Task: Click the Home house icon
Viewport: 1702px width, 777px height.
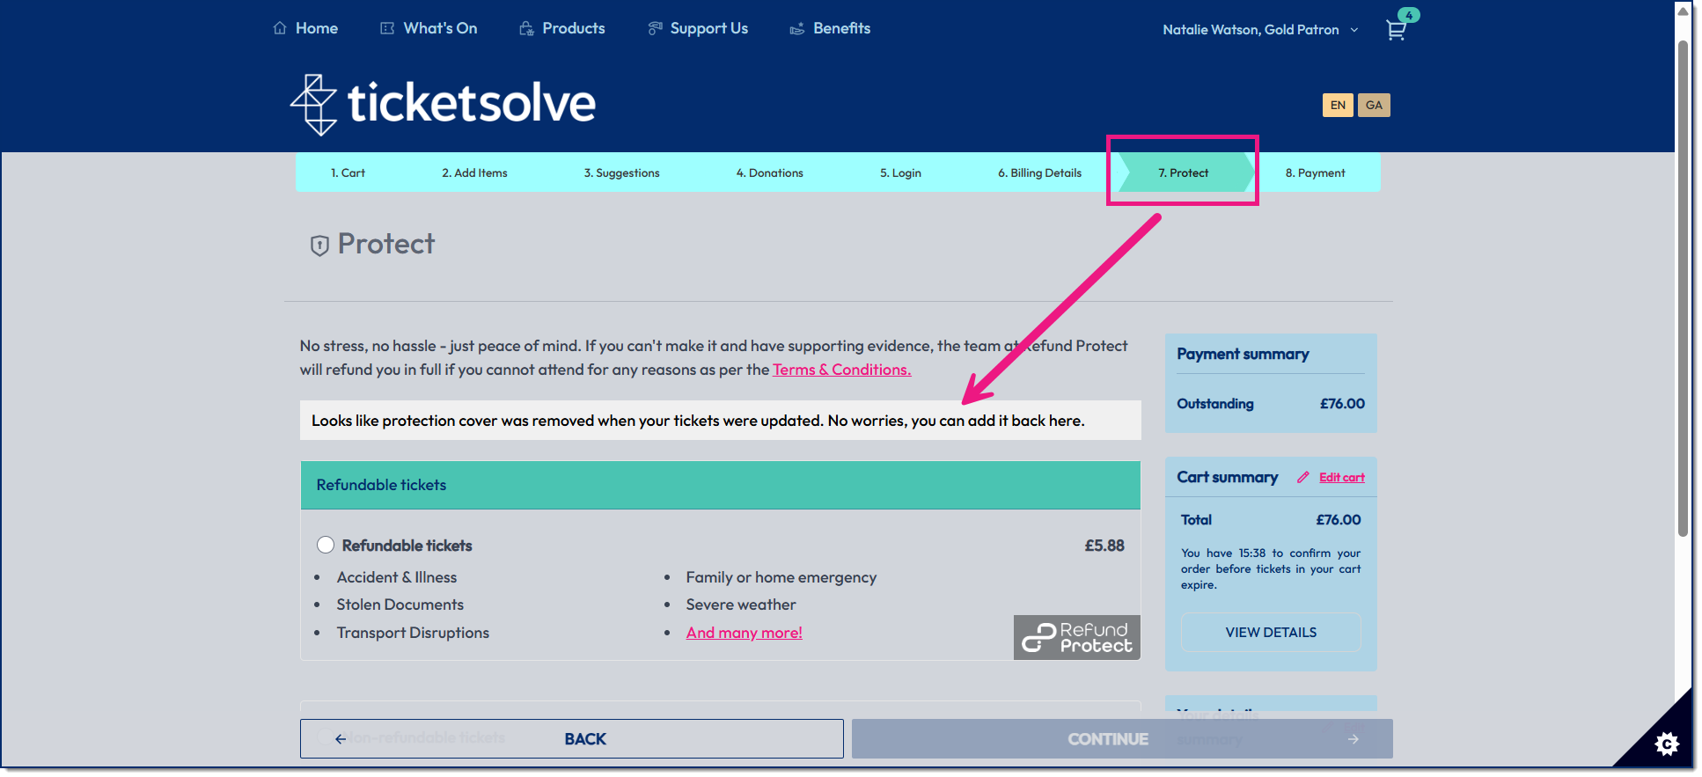Action: tap(280, 28)
